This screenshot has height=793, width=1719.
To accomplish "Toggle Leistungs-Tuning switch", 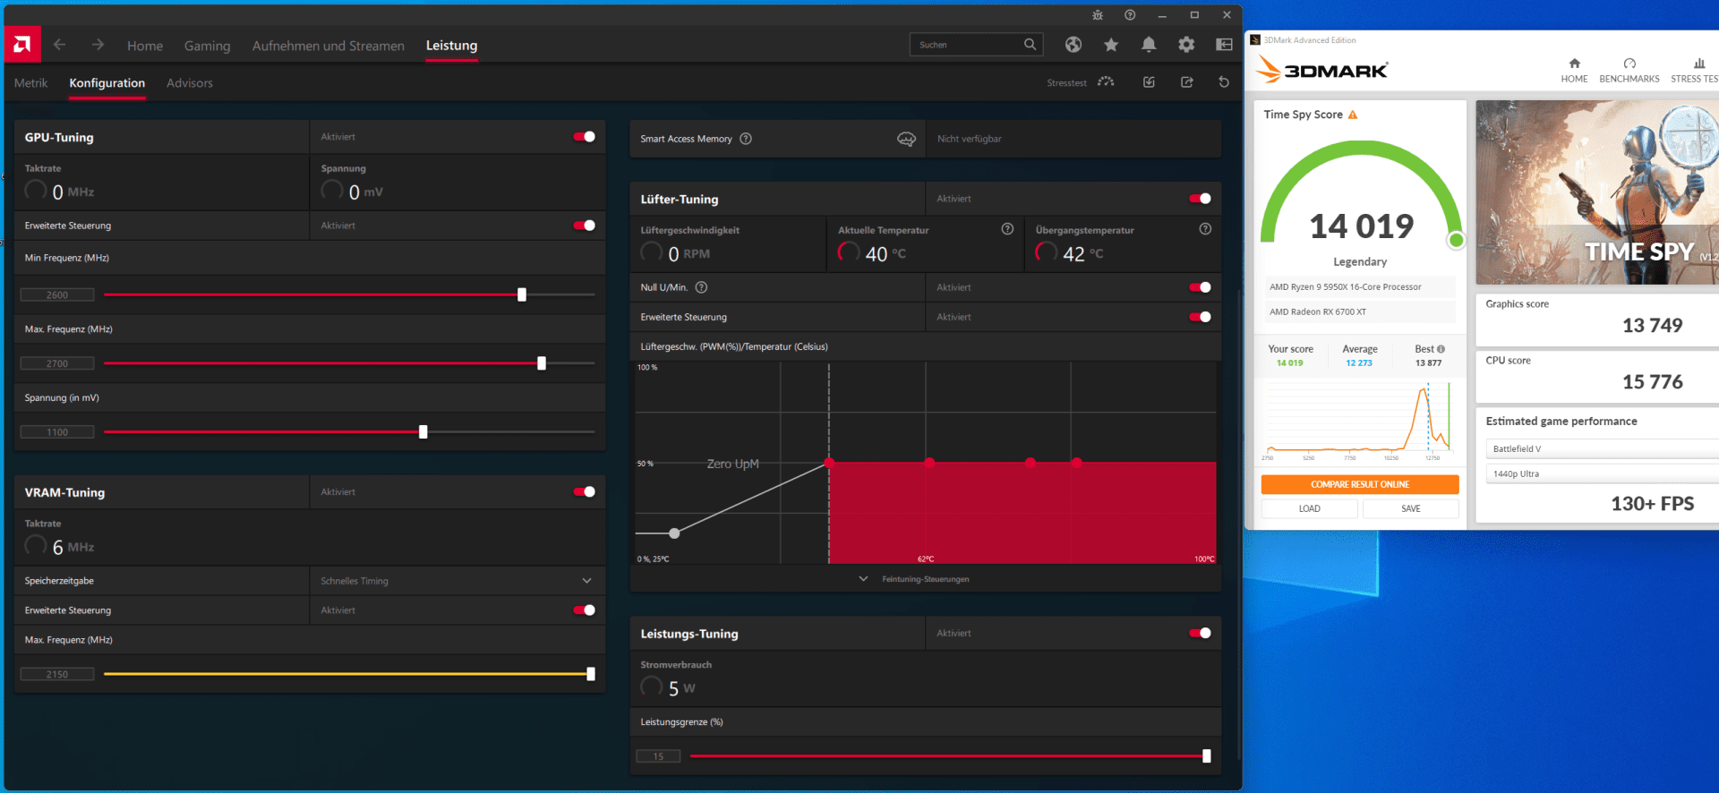I will click(1200, 633).
